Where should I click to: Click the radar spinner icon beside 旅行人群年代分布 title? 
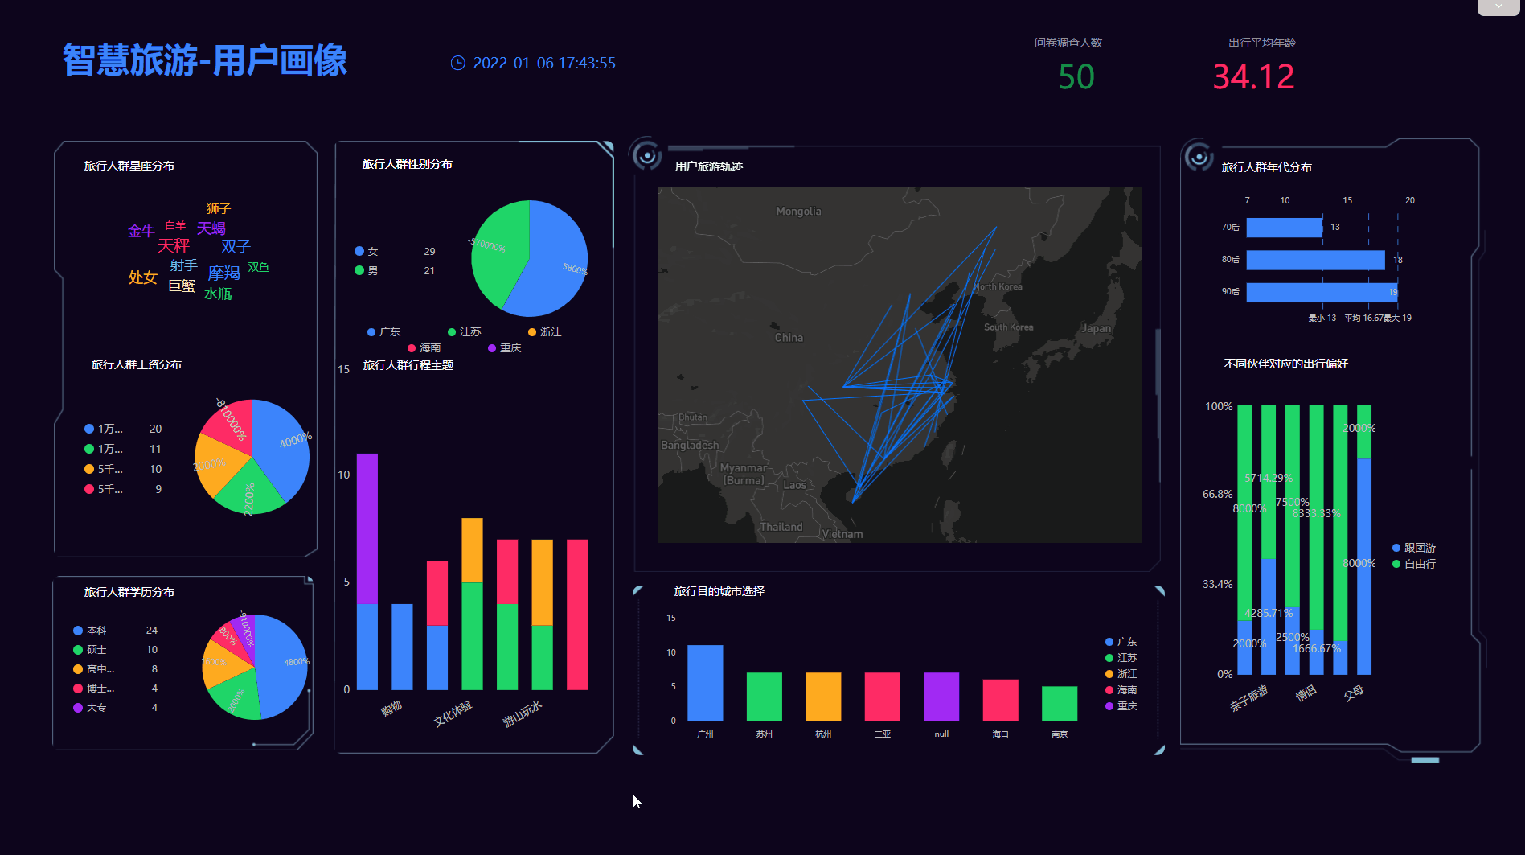click(1201, 157)
